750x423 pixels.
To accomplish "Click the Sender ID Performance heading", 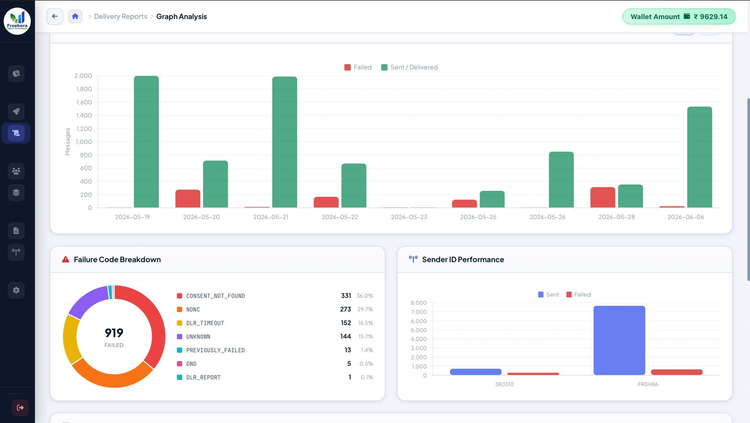I will coord(463,260).
